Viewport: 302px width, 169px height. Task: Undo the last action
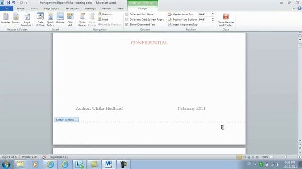[x=14, y=3]
